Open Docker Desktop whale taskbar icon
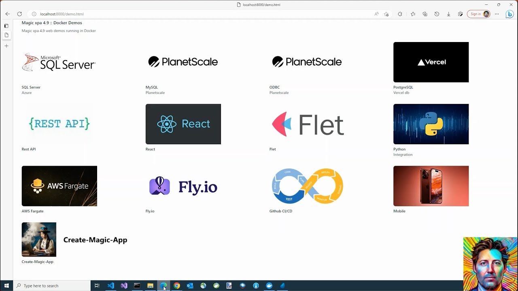Viewport: 518px width, 291px height. 269,286
